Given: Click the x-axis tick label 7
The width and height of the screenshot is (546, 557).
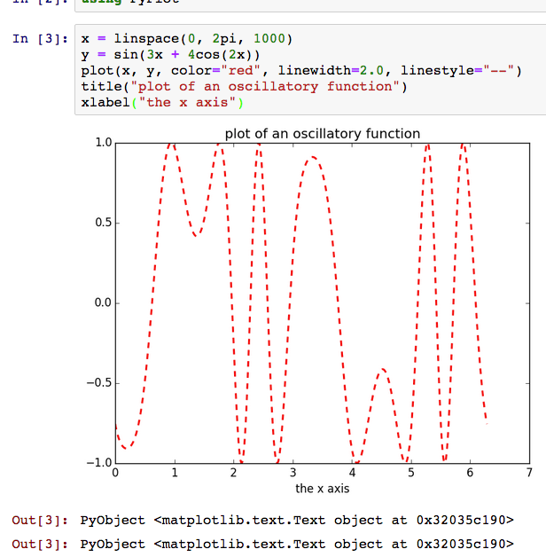Looking at the screenshot, I should (x=529, y=473).
